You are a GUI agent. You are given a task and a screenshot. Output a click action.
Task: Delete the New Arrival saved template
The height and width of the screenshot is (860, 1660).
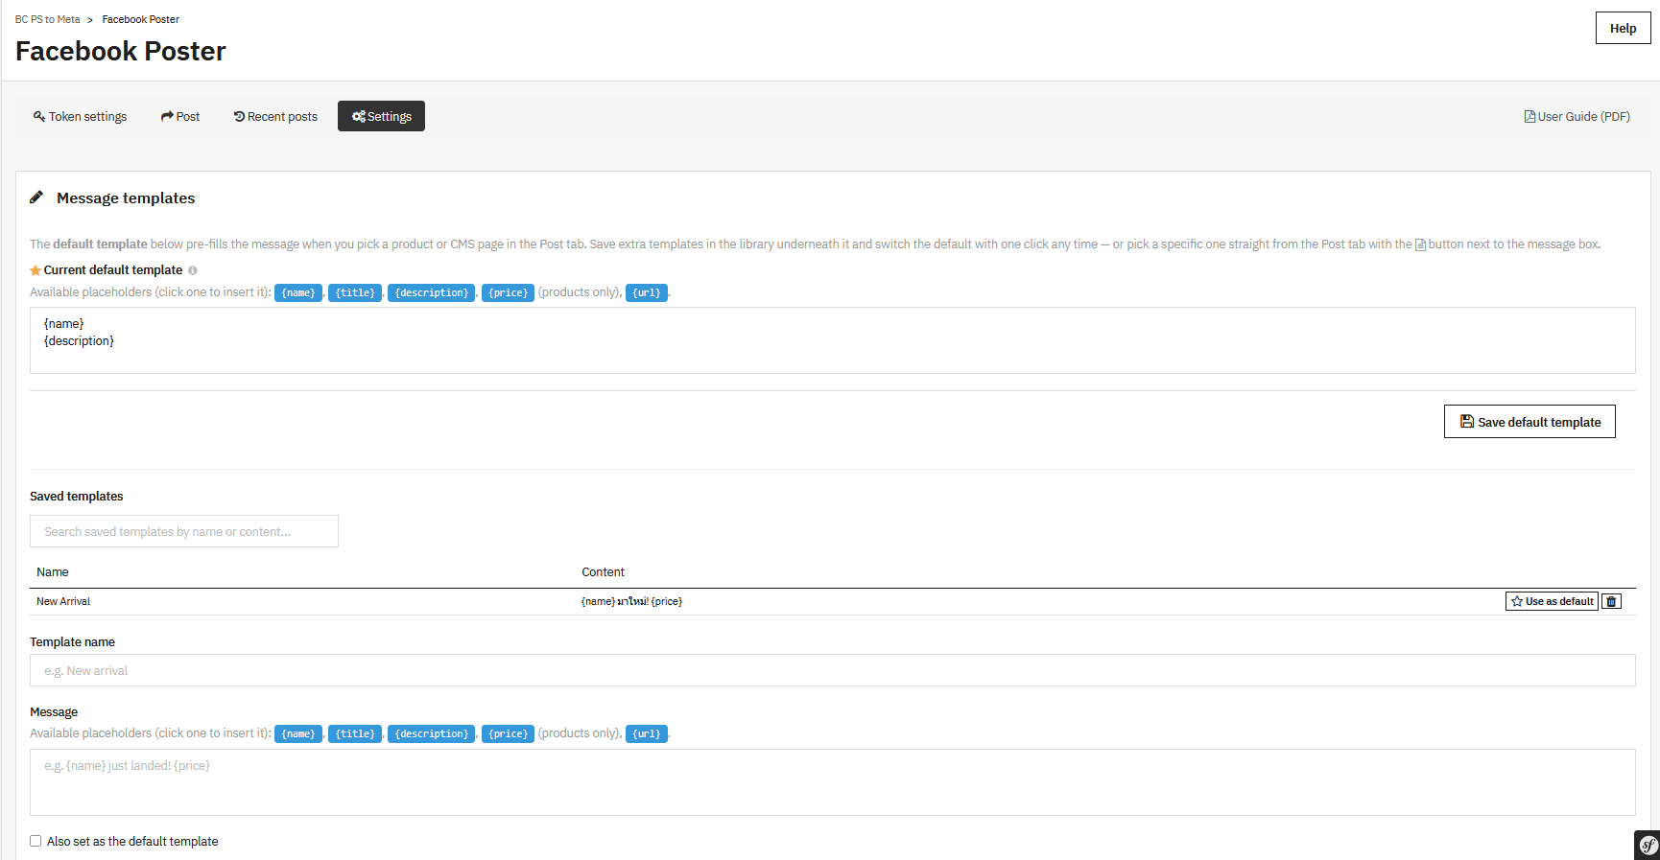click(x=1612, y=601)
